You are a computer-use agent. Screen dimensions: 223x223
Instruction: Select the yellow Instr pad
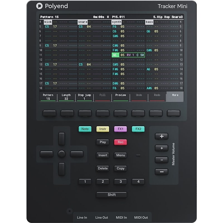click(x=103, y=129)
